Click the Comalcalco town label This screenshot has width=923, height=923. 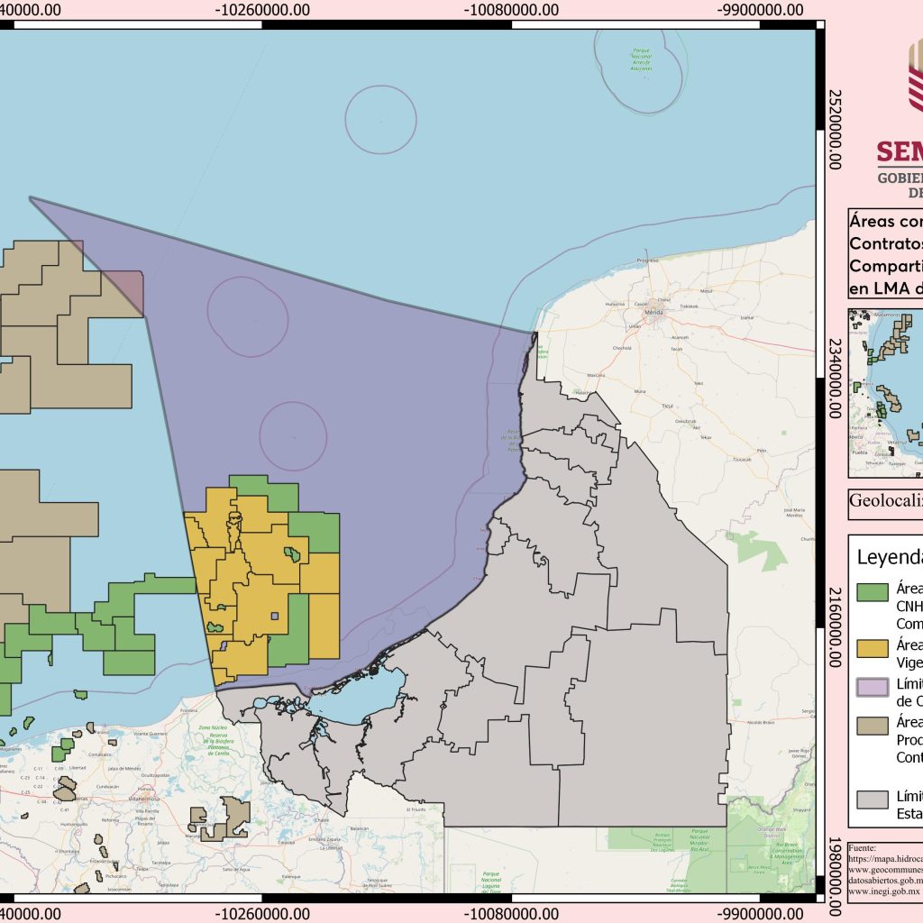(100, 754)
